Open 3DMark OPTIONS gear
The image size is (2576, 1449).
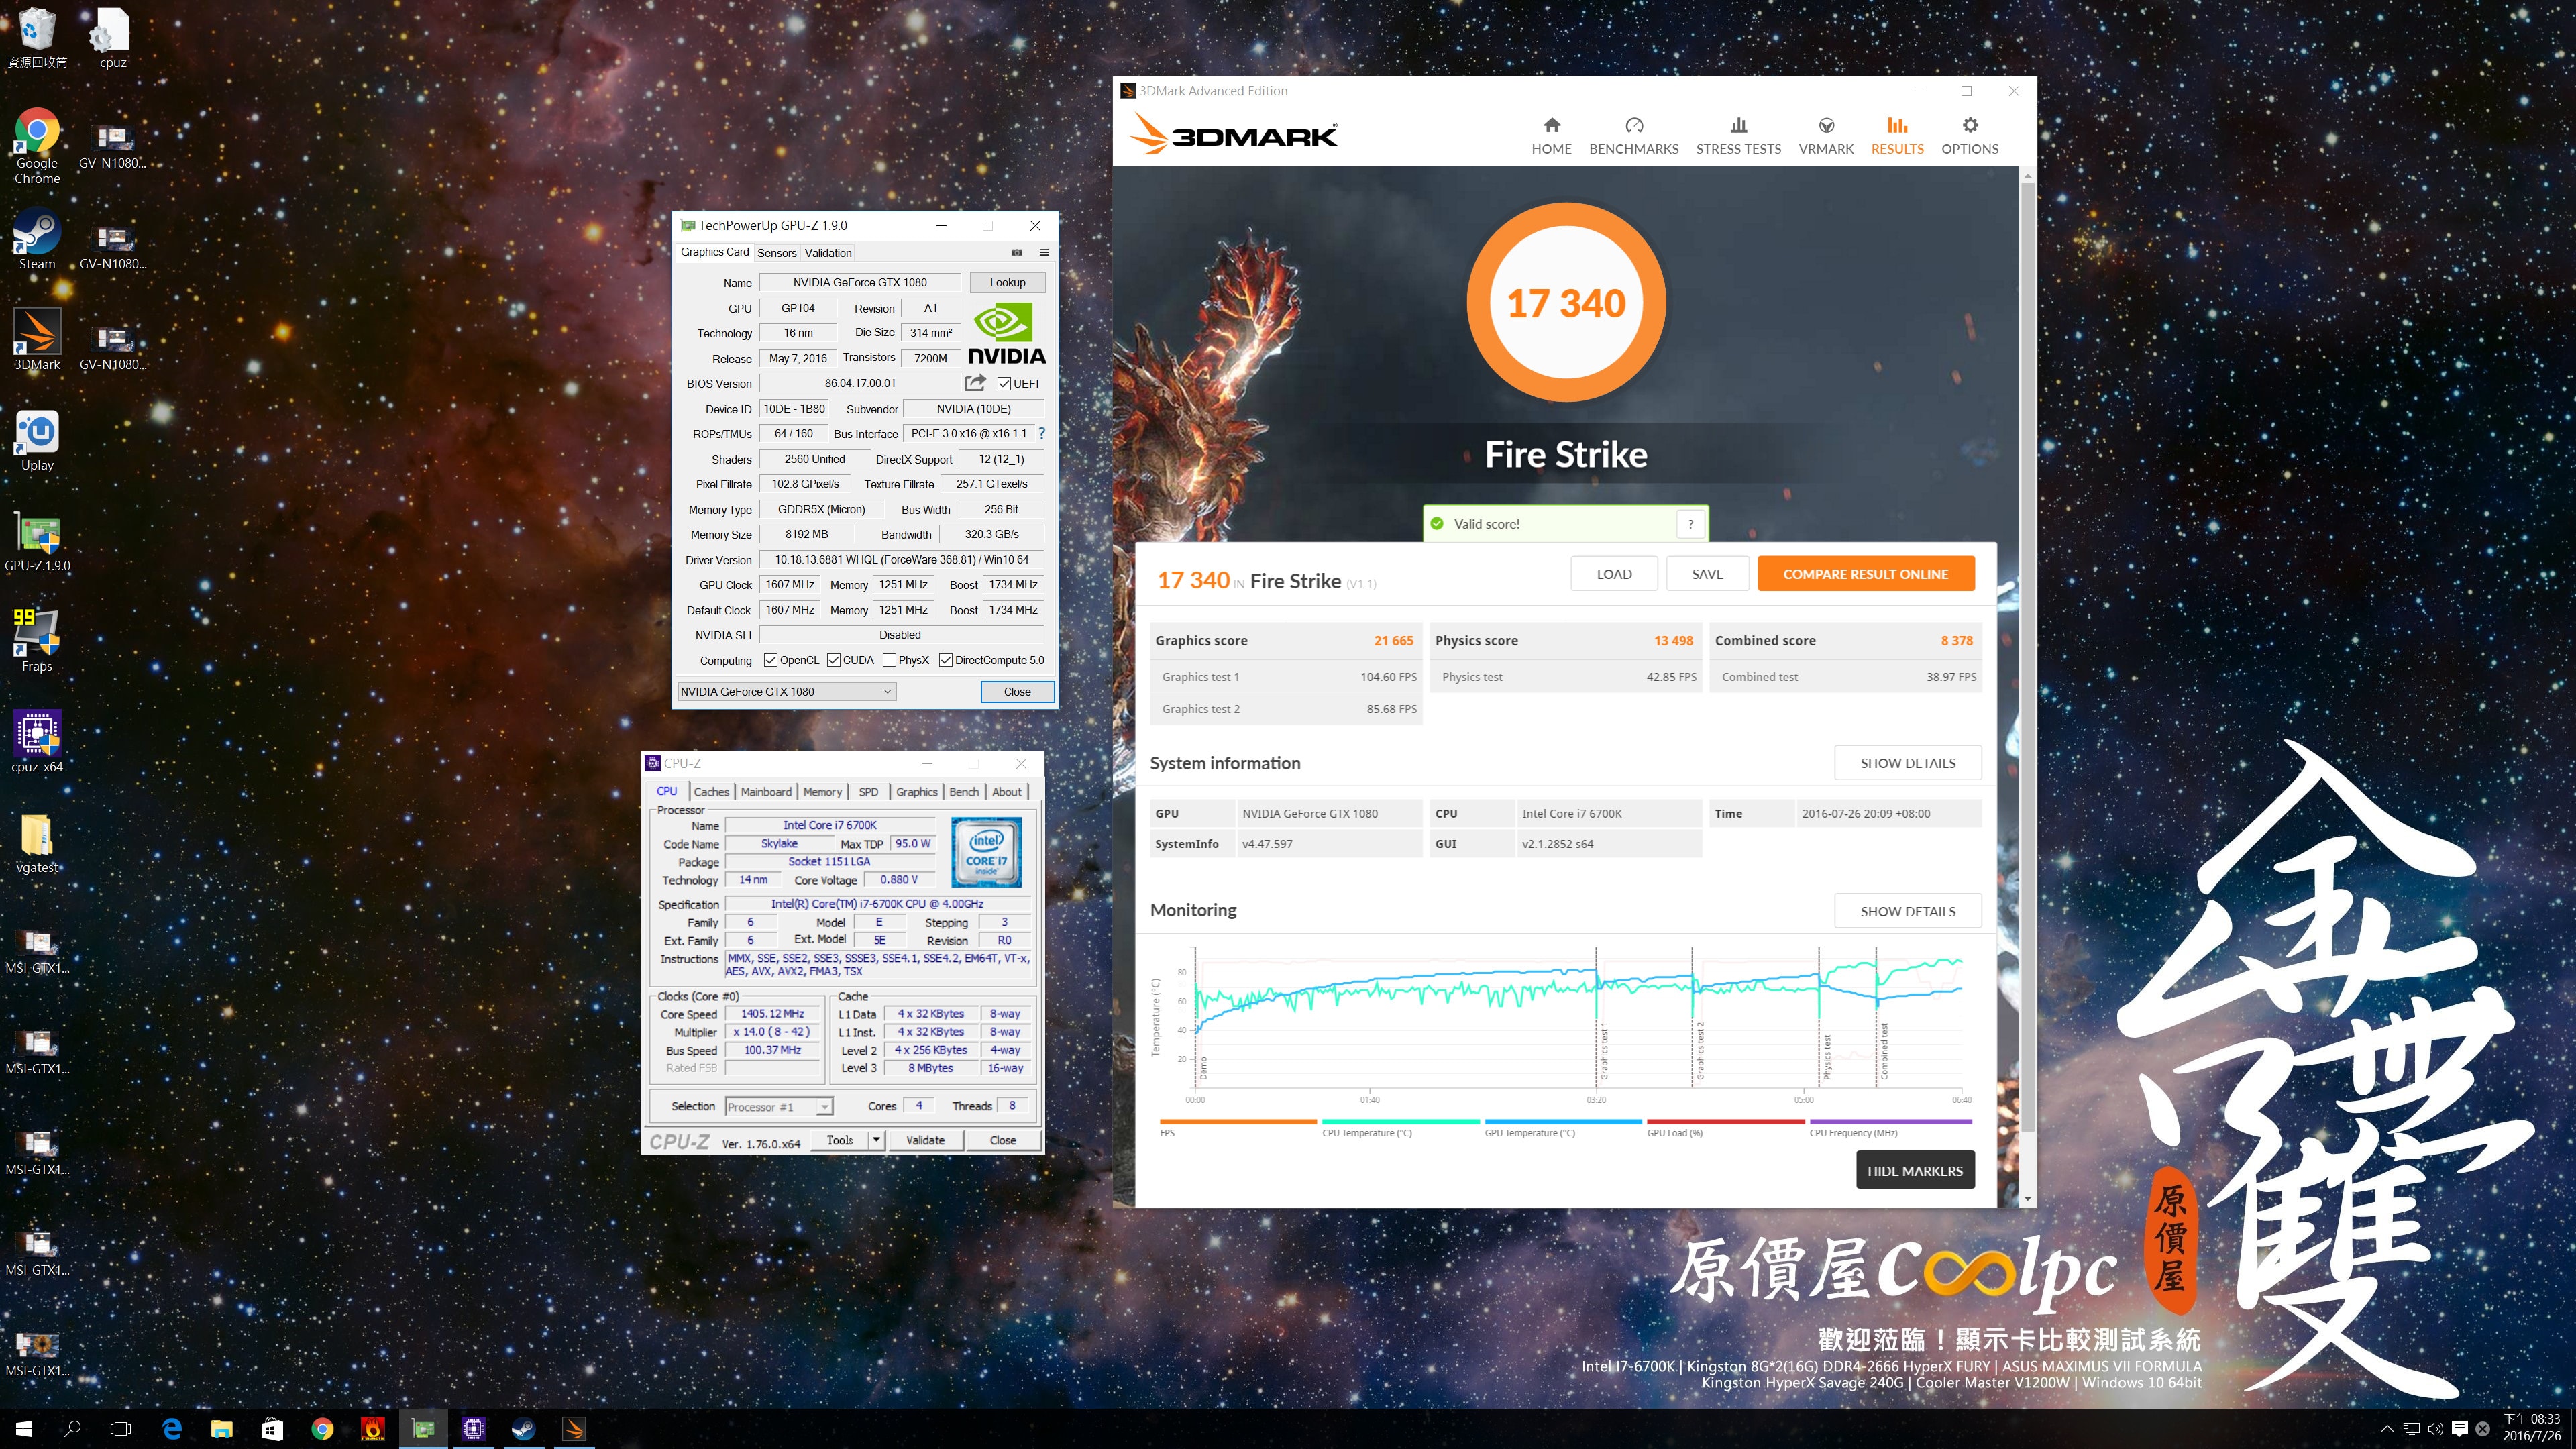[1969, 136]
